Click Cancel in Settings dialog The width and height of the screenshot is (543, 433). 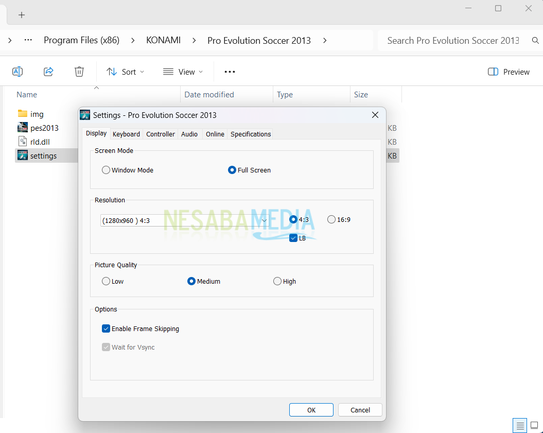click(360, 410)
